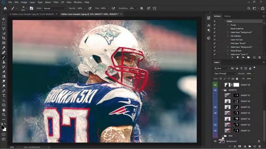Select the Pen tool
Viewport: 266px width, 149px height.
pyautogui.click(x=4, y=91)
